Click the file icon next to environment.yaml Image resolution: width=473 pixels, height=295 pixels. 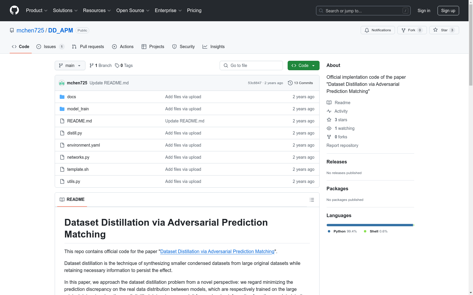click(62, 145)
